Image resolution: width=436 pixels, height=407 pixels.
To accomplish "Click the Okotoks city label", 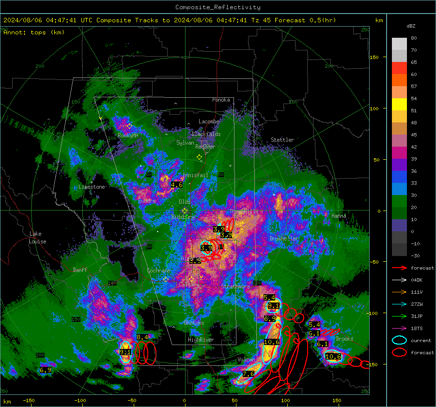I will point(194,323).
